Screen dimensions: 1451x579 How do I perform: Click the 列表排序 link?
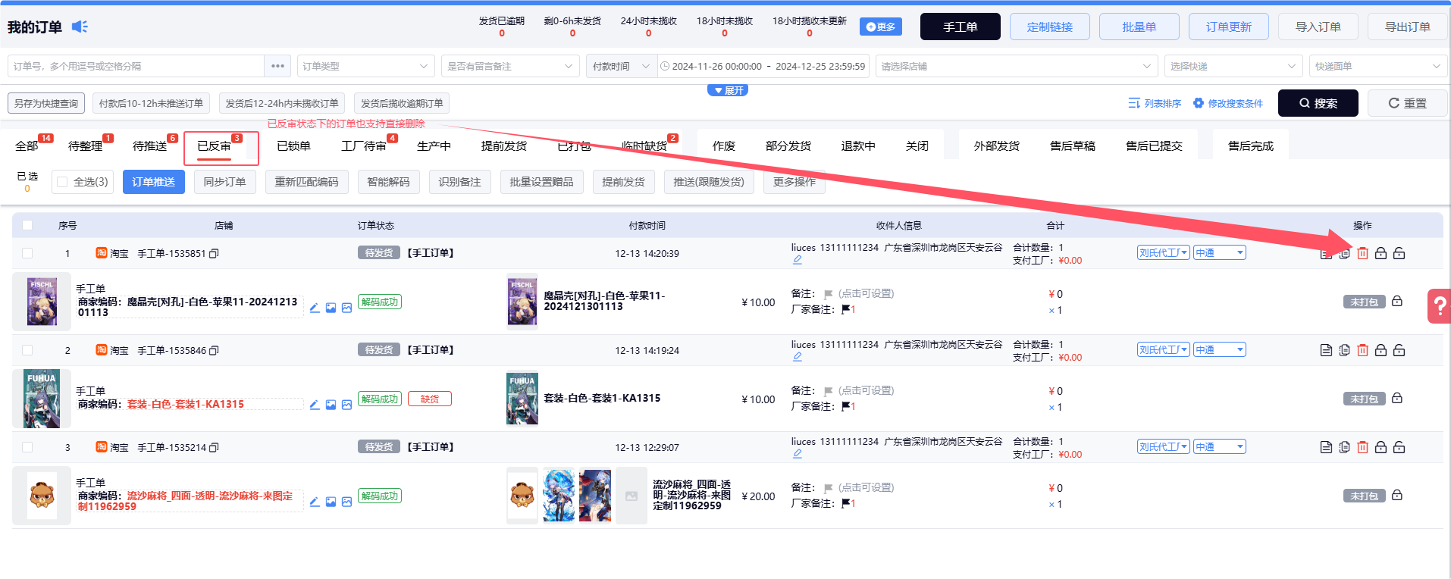1155,103
